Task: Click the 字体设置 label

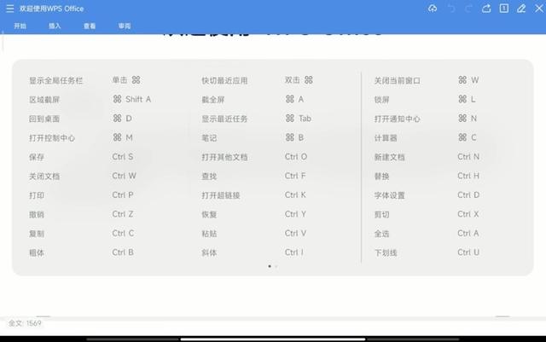Action: tap(390, 195)
